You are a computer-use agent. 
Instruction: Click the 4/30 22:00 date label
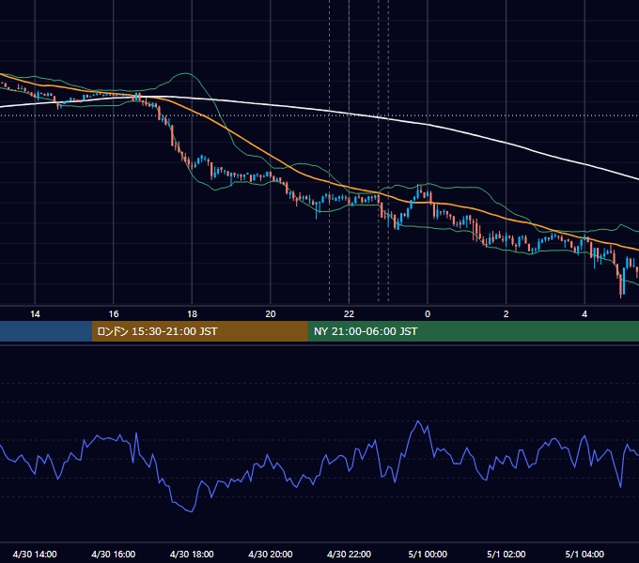click(x=349, y=554)
